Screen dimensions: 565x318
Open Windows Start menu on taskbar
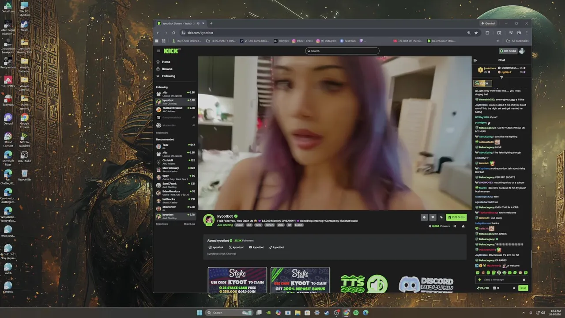(199, 313)
